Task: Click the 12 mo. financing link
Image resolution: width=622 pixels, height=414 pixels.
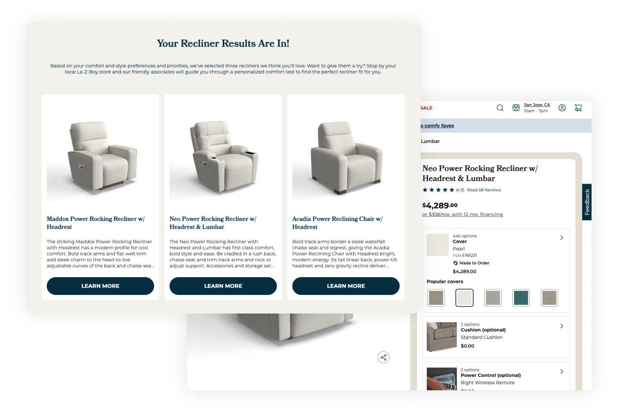Action: coord(463,214)
